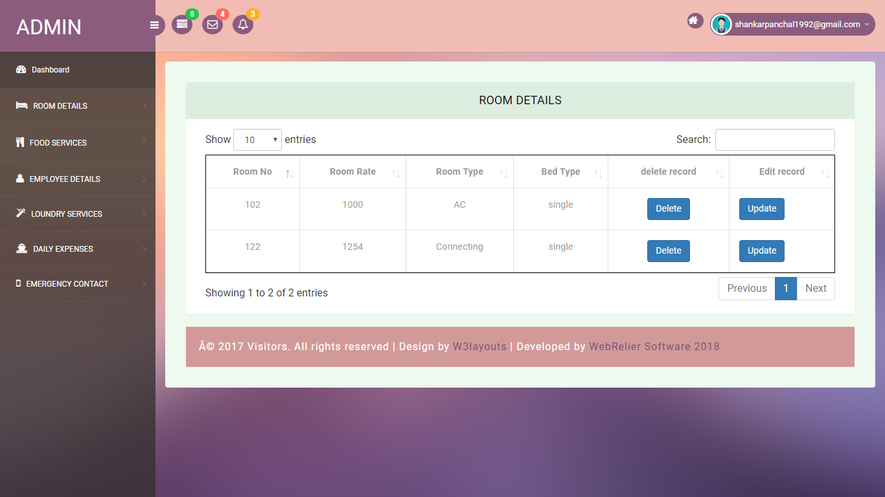Open the Dashboard menu item
This screenshot has height=497, width=885.
click(x=78, y=70)
